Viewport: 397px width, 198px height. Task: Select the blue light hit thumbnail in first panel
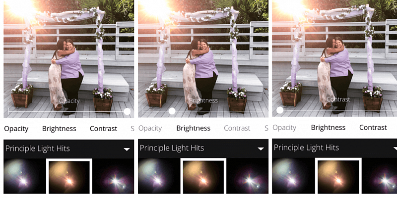(x=25, y=176)
